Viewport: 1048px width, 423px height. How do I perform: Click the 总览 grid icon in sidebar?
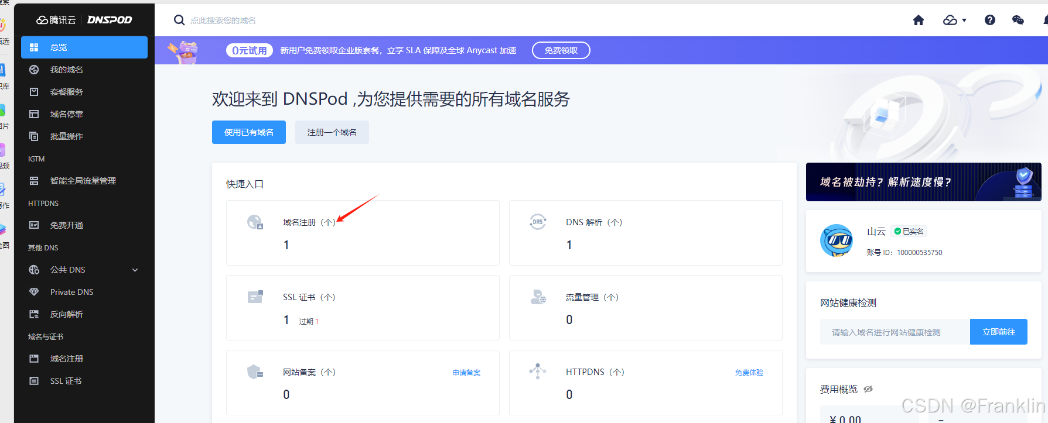coord(34,47)
